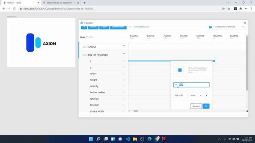Image resolution: width=255 pixels, height=143 pixels.
Task: Add keyframe circle for x property
Action: pyautogui.click(x=124, y=61)
